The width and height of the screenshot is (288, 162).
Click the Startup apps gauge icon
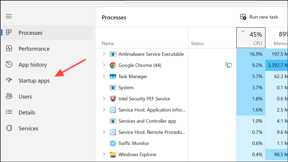(9, 80)
